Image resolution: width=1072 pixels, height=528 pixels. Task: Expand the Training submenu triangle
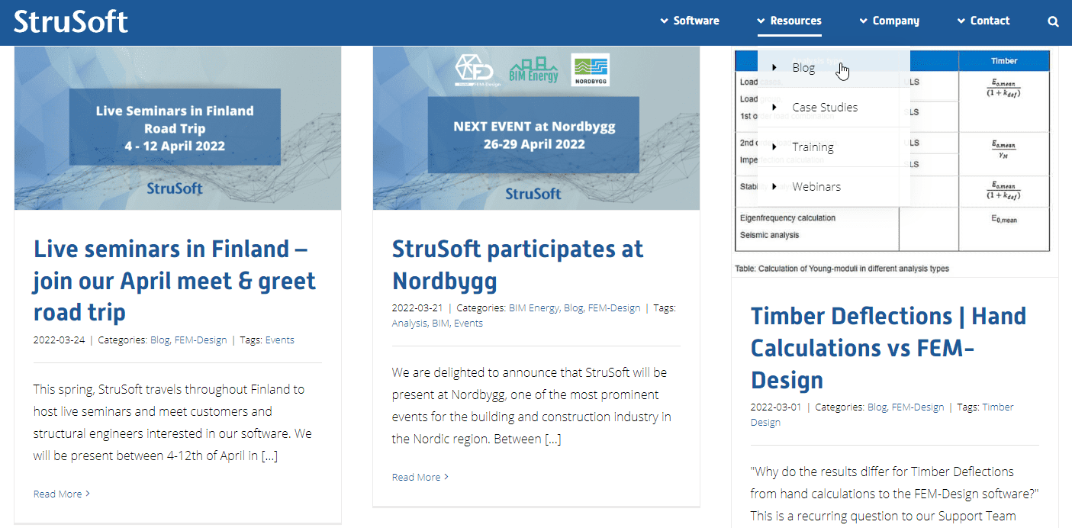tap(774, 146)
